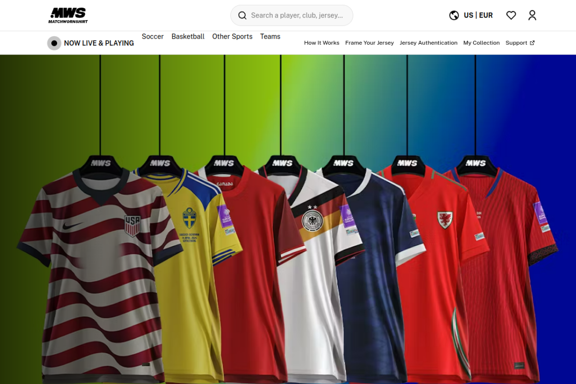
Task: Open the How It Works page
Action: [321, 43]
